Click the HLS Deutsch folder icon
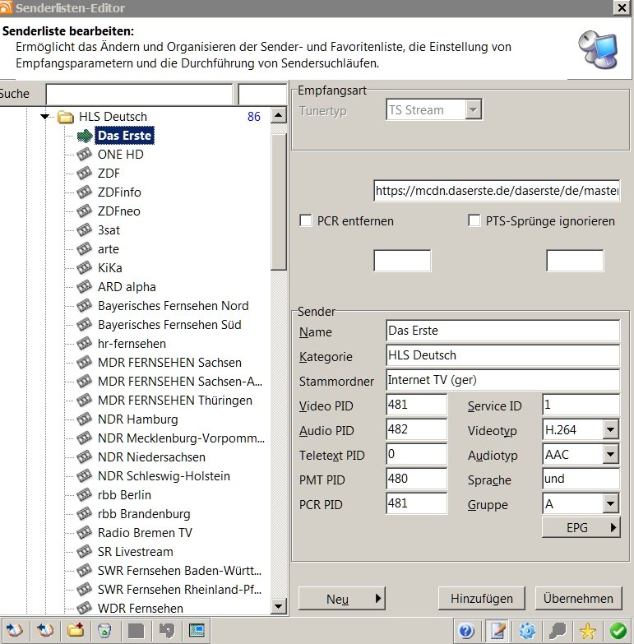This screenshot has height=644, width=634. click(x=66, y=117)
